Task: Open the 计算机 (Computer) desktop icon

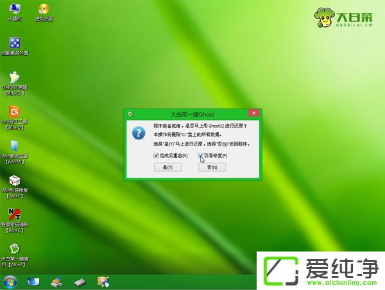Action: pos(14,10)
